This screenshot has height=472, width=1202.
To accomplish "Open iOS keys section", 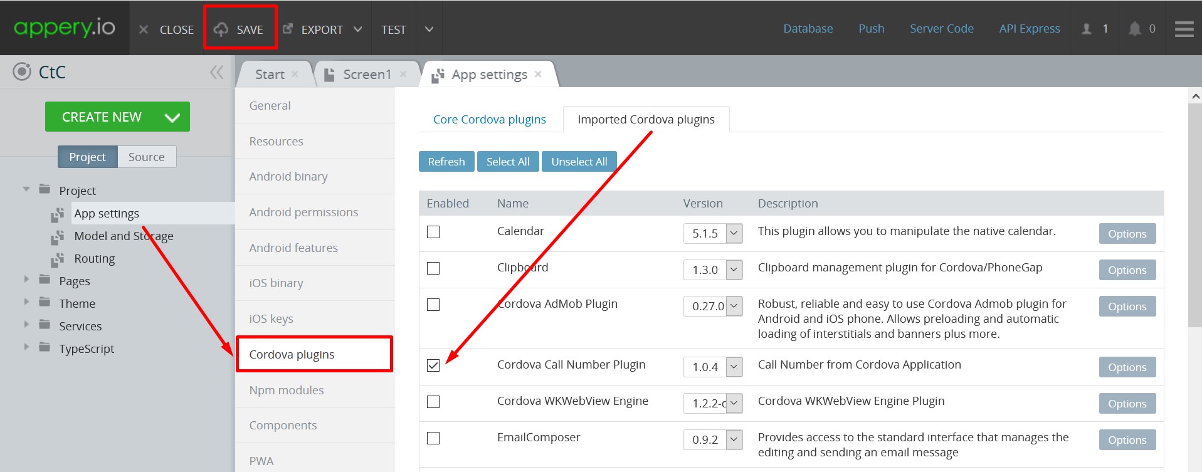I will pyautogui.click(x=315, y=318).
